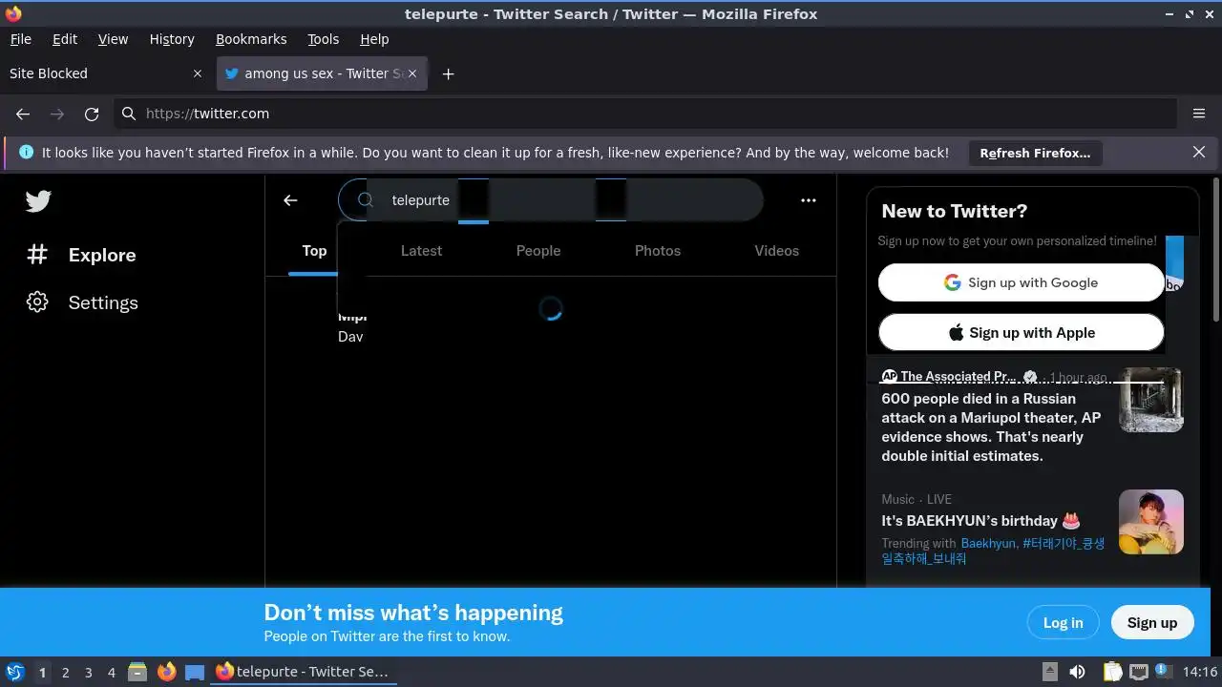Open the Edit menu
Screen dimensions: 1222x687
point(65,39)
